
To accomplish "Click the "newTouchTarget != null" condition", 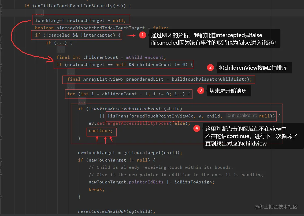I will click(x=118, y=160).
